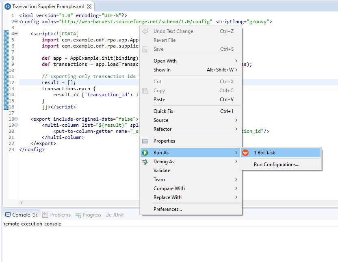Choose Quick Fix in the context menu
This screenshot has width=338, height=262.
click(191, 111)
